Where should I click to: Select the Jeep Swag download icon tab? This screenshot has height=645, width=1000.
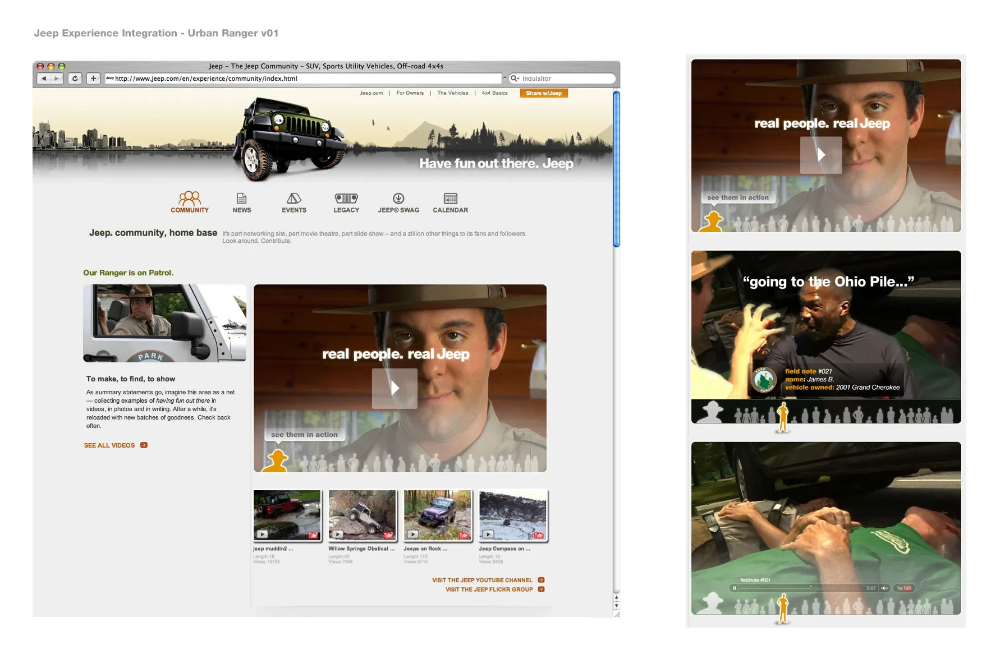(398, 202)
